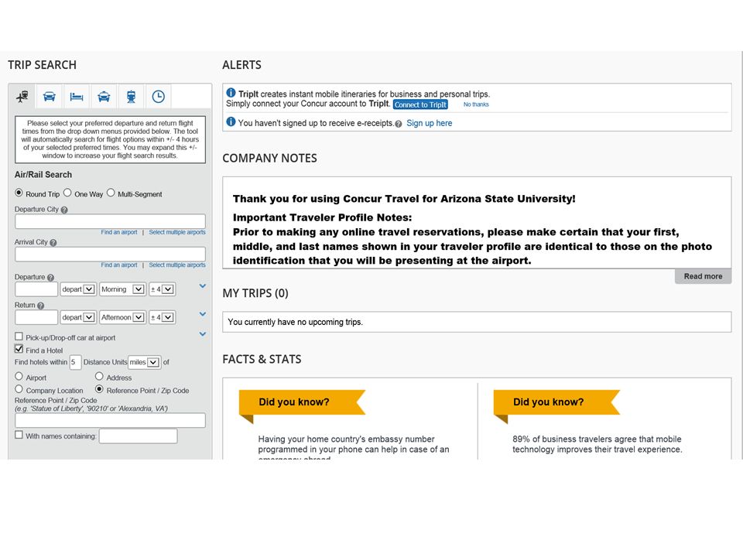743x557 pixels.
Task: Open the Return ± 4 hours dropdown
Action: coord(162,317)
